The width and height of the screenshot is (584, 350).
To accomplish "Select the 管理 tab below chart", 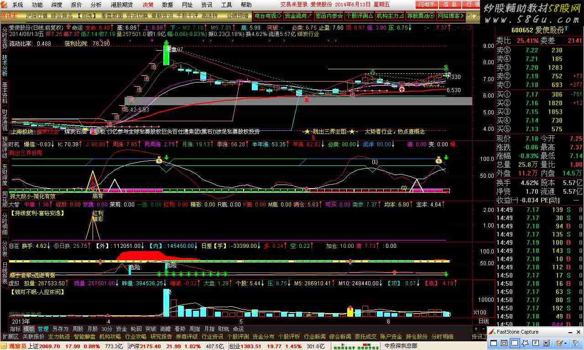I will [x=43, y=329].
